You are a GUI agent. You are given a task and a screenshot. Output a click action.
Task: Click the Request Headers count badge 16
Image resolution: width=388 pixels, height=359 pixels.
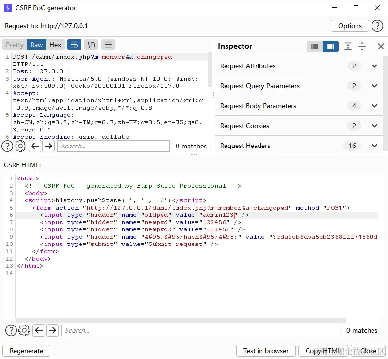[x=352, y=146]
